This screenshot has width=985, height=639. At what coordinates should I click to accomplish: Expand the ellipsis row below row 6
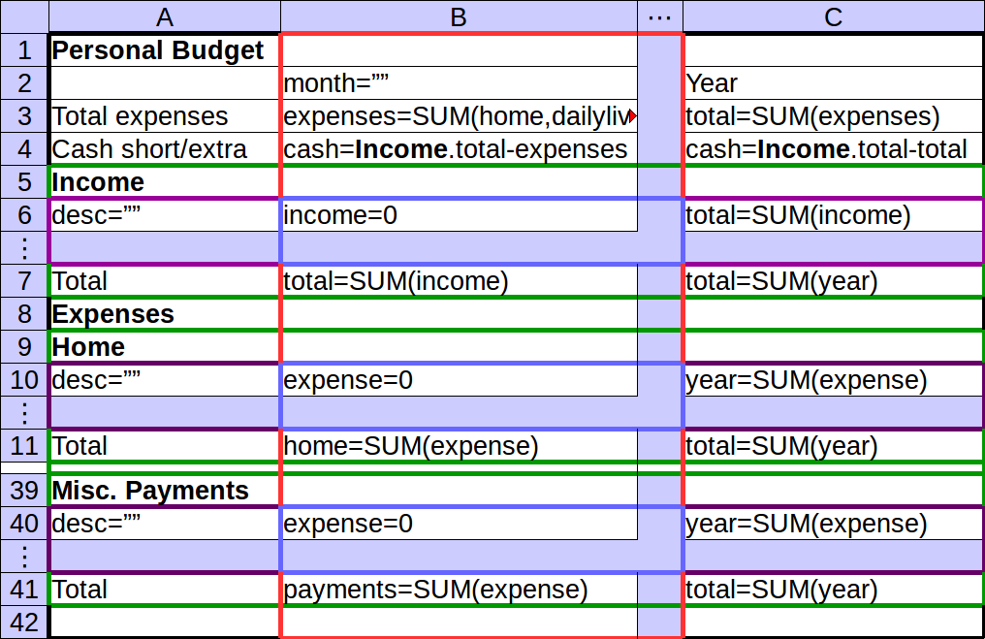[24, 248]
